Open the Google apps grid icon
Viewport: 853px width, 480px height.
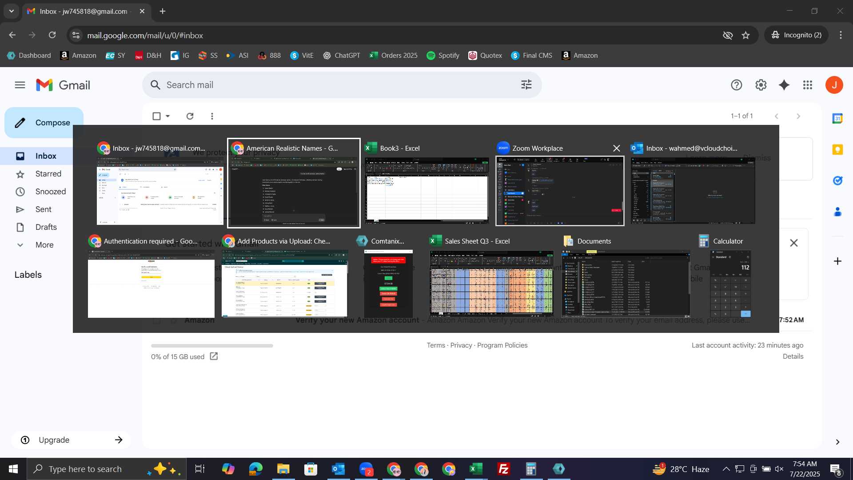[808, 85]
